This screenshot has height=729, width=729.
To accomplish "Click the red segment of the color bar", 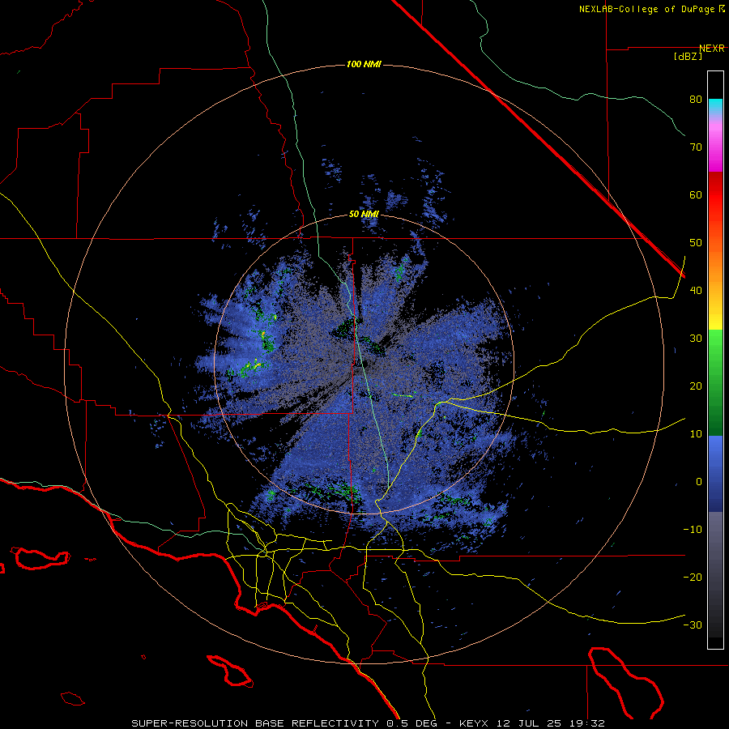I will click(715, 195).
